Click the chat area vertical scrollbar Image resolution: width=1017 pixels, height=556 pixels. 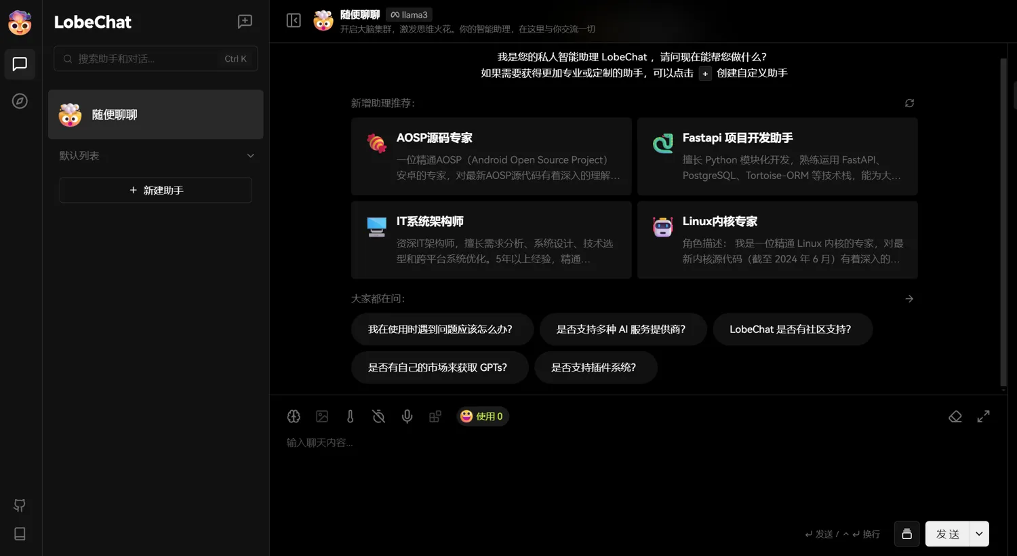point(1003,222)
